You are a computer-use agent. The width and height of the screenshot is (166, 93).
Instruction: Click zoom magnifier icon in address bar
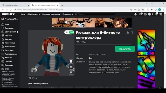pyautogui.click(x=135, y=10)
